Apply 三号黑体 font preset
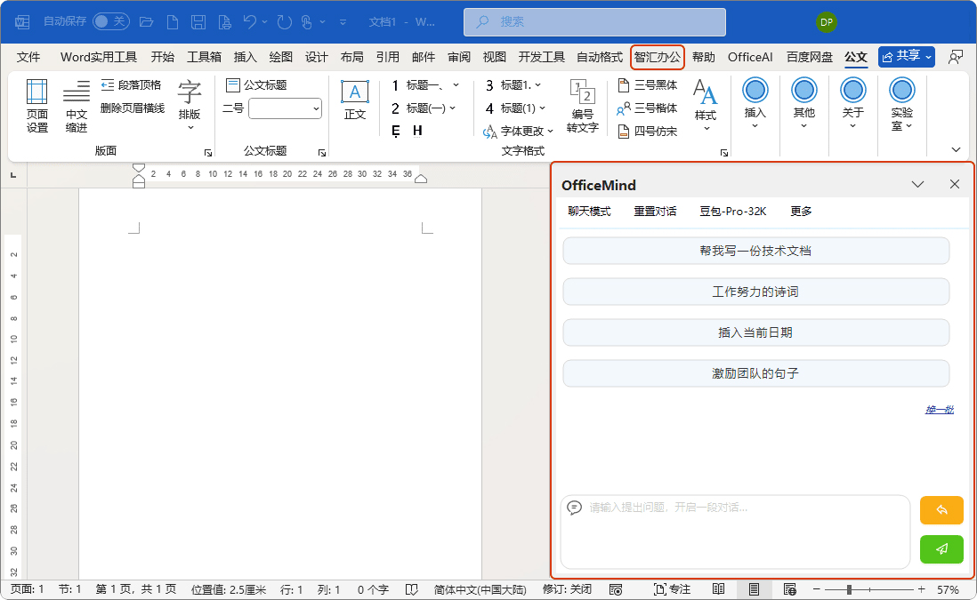 coord(648,85)
